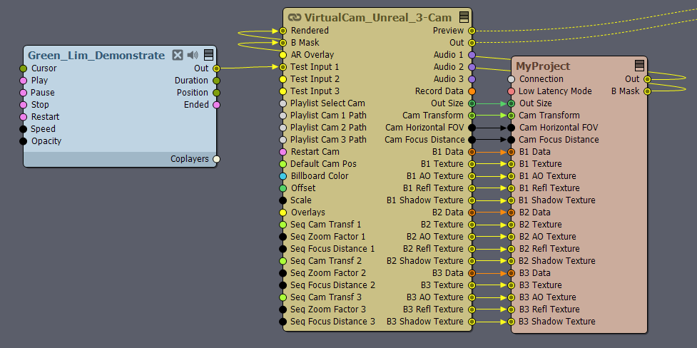The width and height of the screenshot is (697, 348).
Task: Click the Playlist Cam 1 Path pin
Action: click(283, 116)
